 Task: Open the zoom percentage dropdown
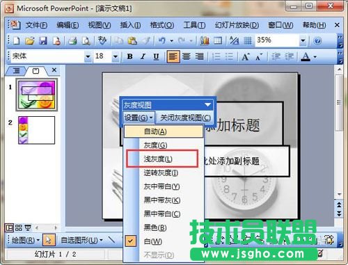pyautogui.click(x=303, y=41)
